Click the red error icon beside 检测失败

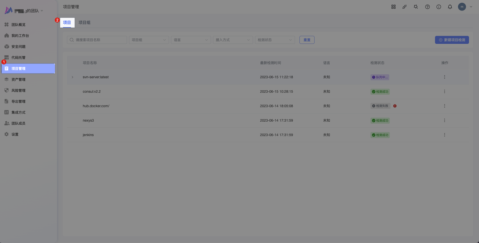click(x=395, y=106)
